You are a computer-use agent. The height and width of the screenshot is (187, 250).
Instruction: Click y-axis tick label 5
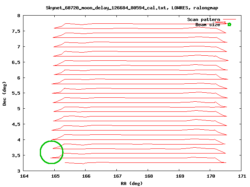coord(19,109)
